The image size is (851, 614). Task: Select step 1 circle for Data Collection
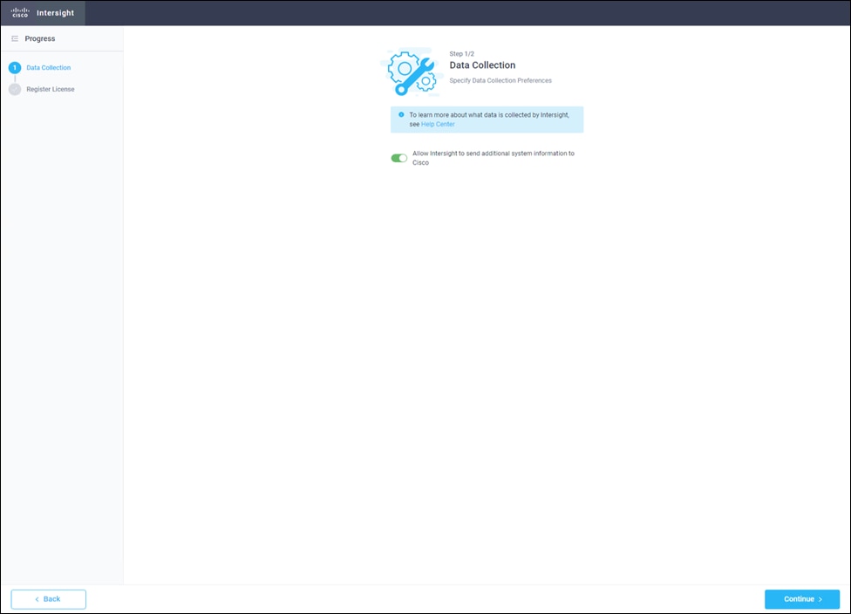15,68
